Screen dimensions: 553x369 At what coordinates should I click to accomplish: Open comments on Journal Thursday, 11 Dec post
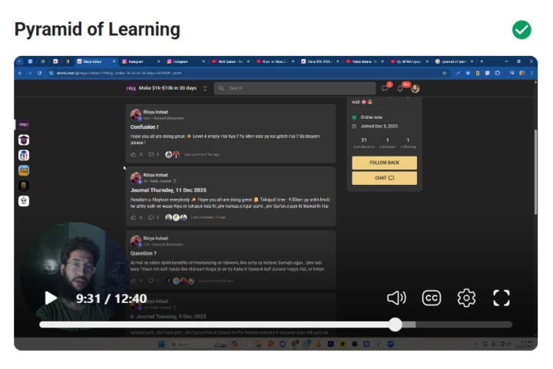(x=151, y=218)
